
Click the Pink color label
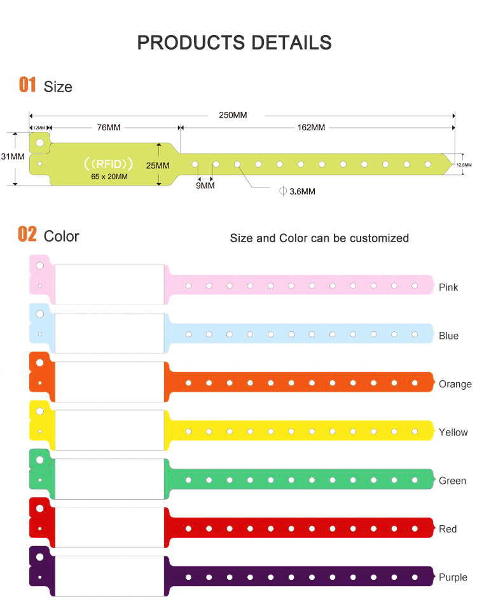(448, 287)
